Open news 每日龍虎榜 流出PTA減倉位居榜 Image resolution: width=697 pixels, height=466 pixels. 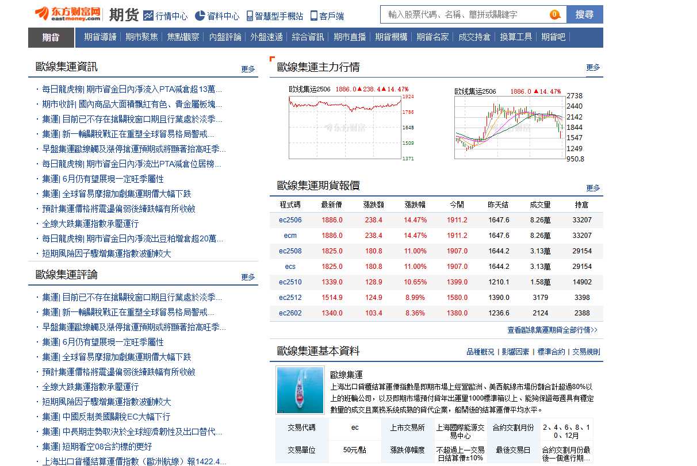132,164
